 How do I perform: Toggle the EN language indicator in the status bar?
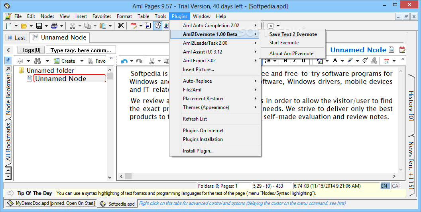pos(385,186)
